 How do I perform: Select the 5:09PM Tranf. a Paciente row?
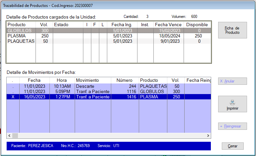click(x=93, y=91)
